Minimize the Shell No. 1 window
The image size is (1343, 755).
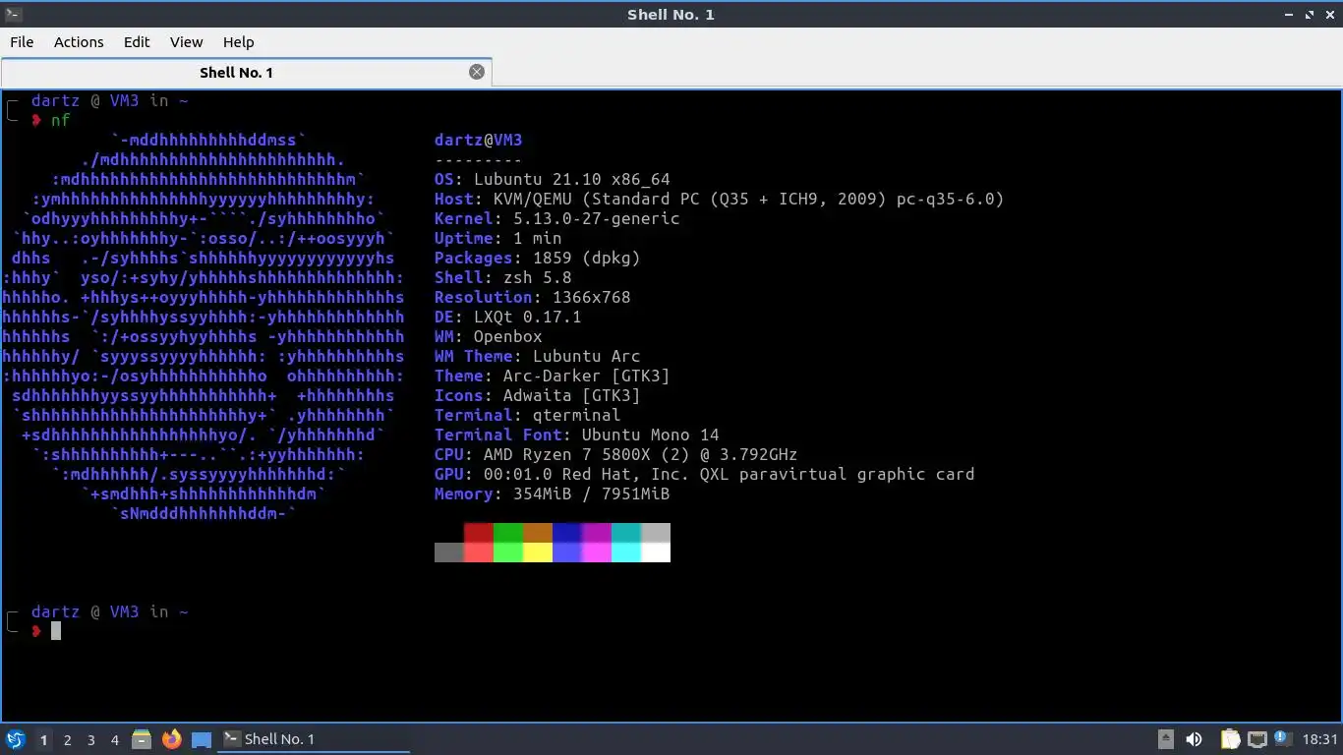pyautogui.click(x=1289, y=15)
